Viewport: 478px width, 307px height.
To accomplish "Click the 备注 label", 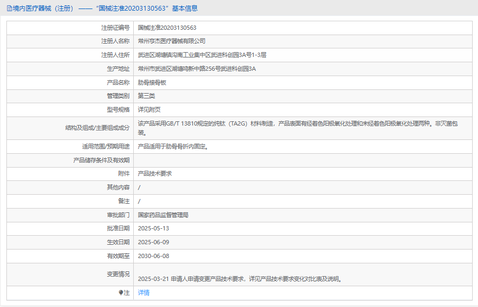I will pyautogui.click(x=124, y=201).
